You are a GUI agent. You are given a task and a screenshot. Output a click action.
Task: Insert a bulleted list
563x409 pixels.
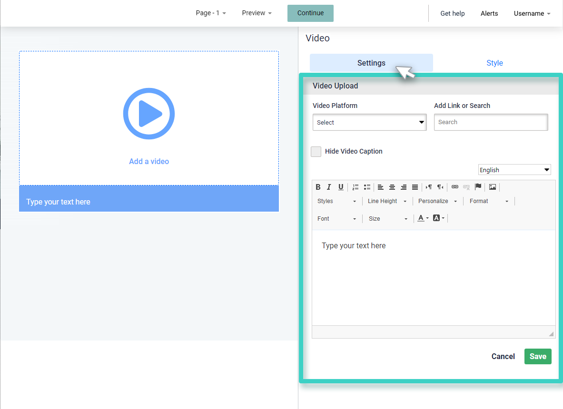(367, 187)
